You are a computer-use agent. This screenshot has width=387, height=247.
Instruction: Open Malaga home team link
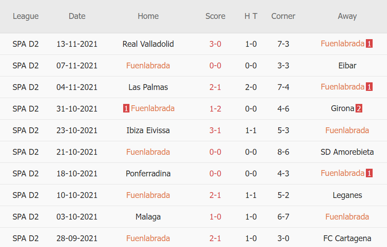[x=148, y=217]
